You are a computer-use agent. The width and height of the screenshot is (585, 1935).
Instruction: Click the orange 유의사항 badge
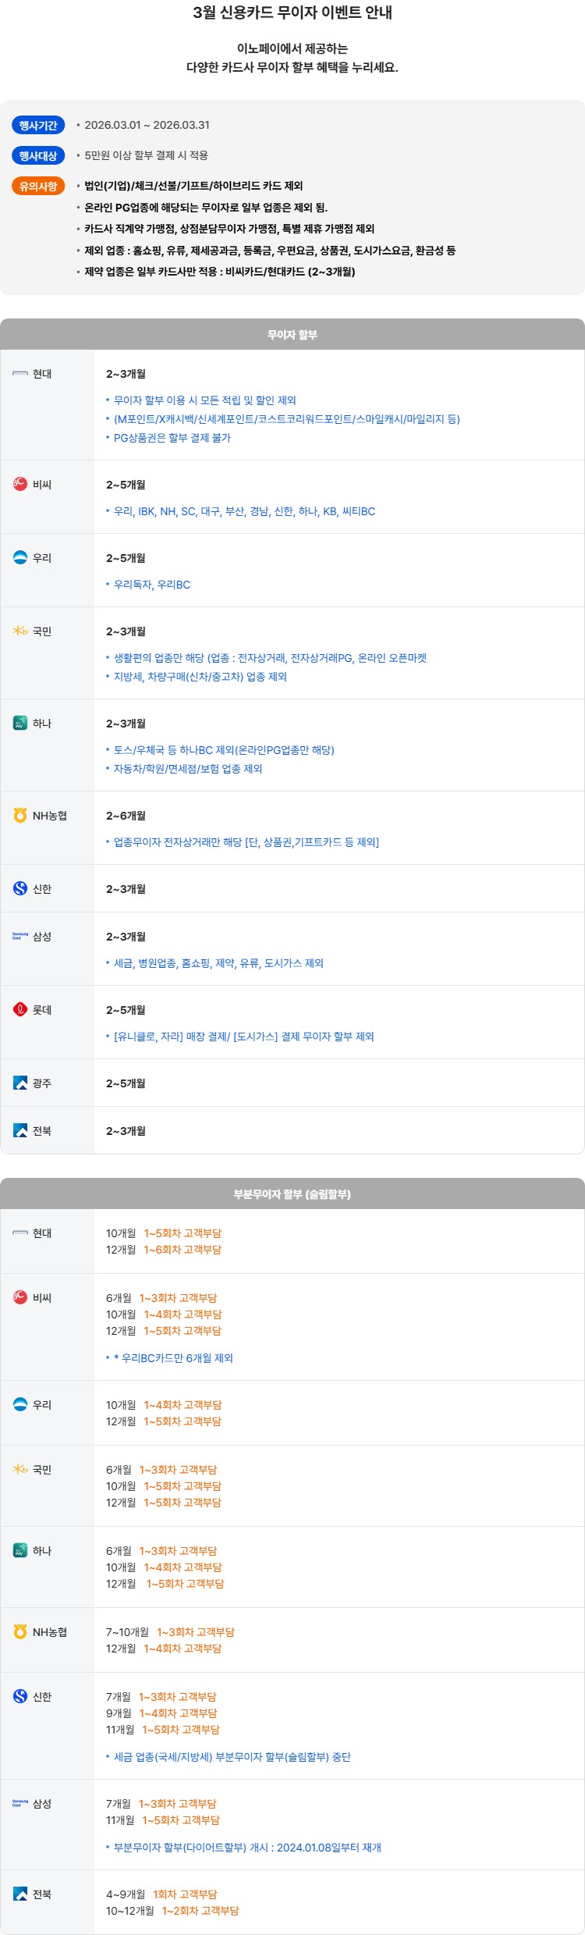[38, 187]
